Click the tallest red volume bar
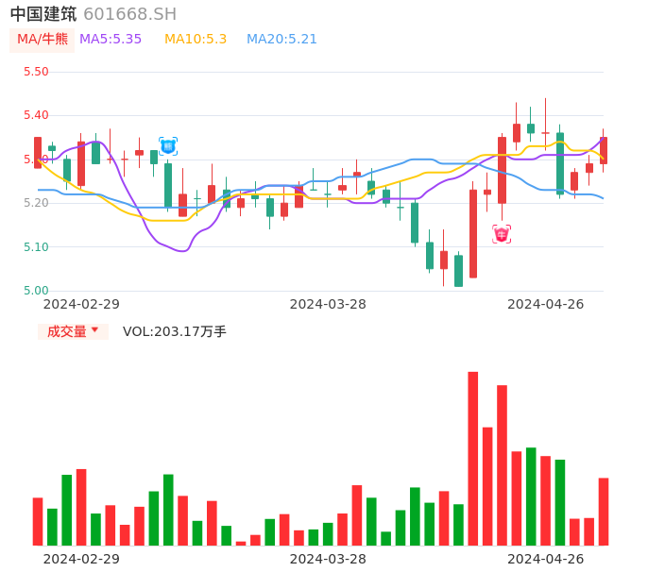 point(472,458)
